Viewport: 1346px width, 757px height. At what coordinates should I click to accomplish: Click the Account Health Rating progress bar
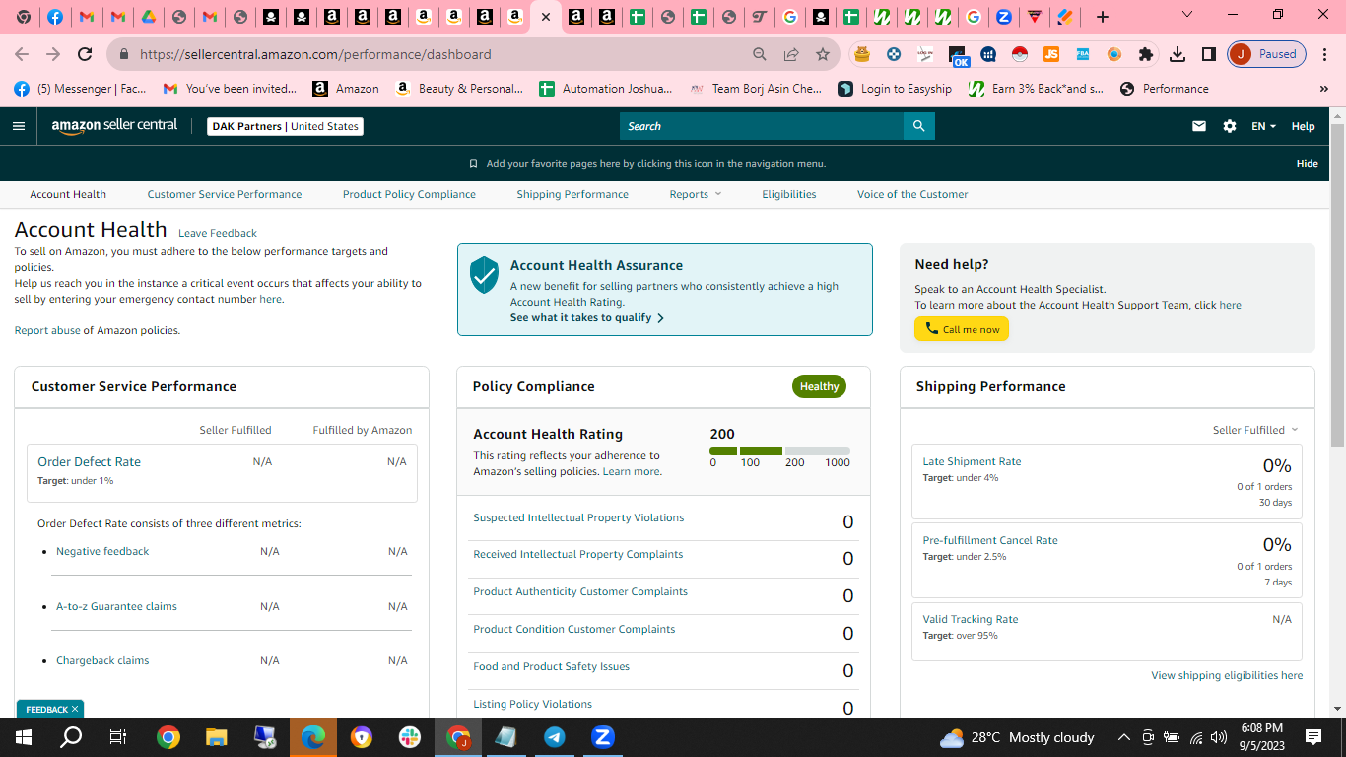[779, 451]
